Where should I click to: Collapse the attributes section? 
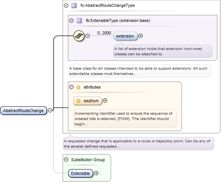tap(71, 87)
